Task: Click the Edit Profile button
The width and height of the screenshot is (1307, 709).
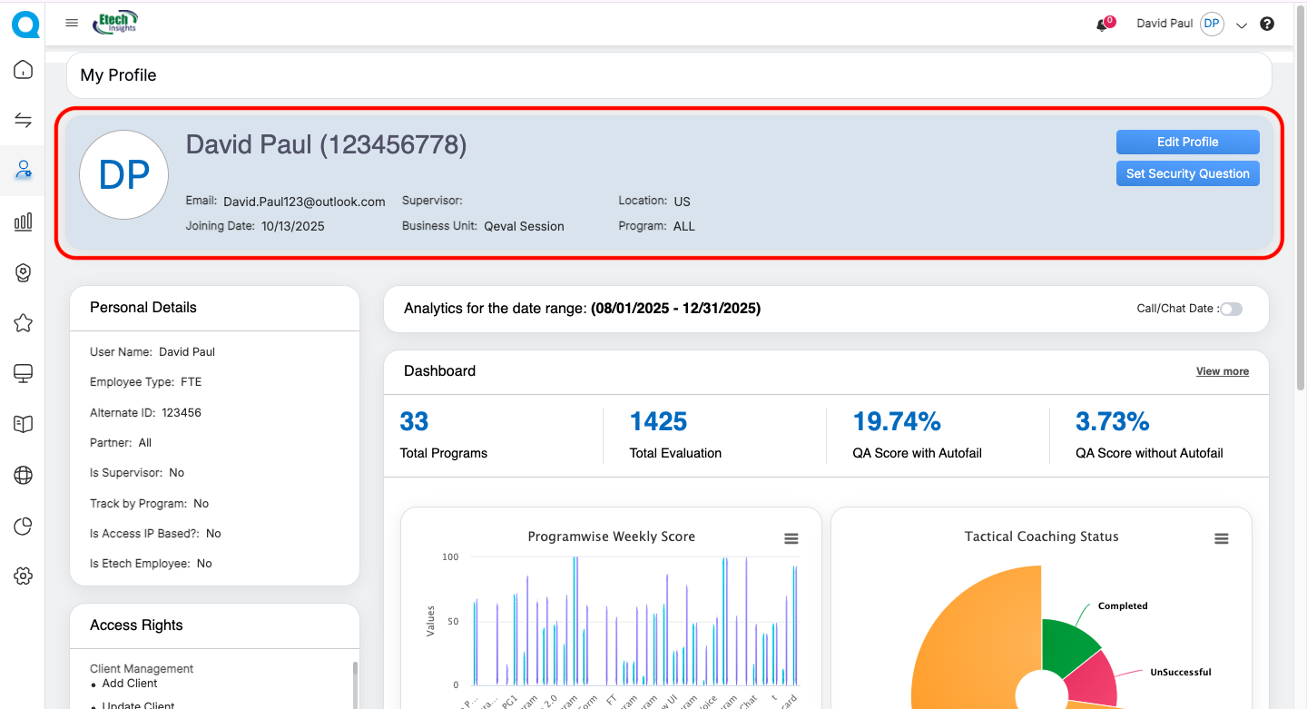Action: click(x=1187, y=142)
